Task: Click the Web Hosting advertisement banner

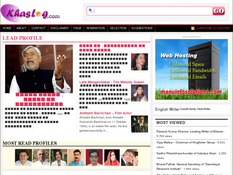Action: coord(191,69)
